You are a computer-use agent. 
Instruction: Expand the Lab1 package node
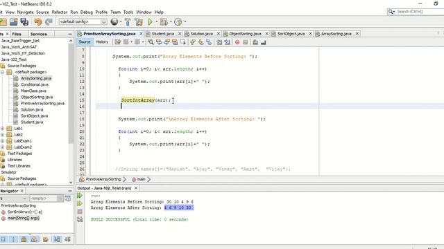[3, 129]
